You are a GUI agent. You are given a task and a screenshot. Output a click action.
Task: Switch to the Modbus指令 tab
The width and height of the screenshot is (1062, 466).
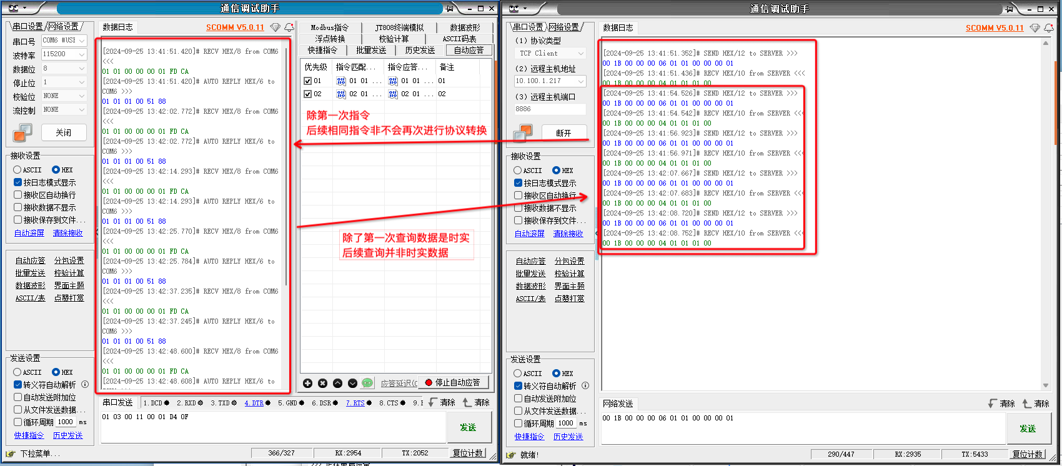point(329,27)
